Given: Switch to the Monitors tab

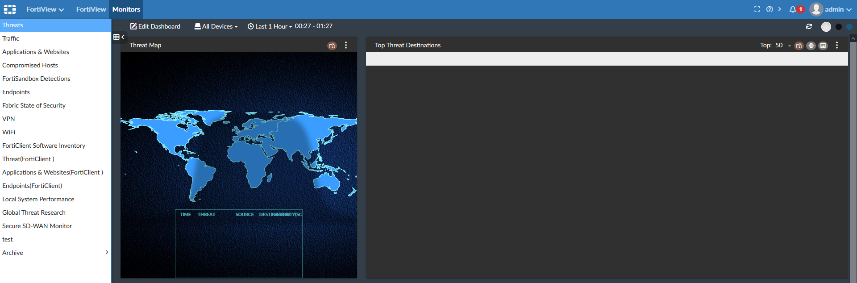Looking at the screenshot, I should 126,9.
